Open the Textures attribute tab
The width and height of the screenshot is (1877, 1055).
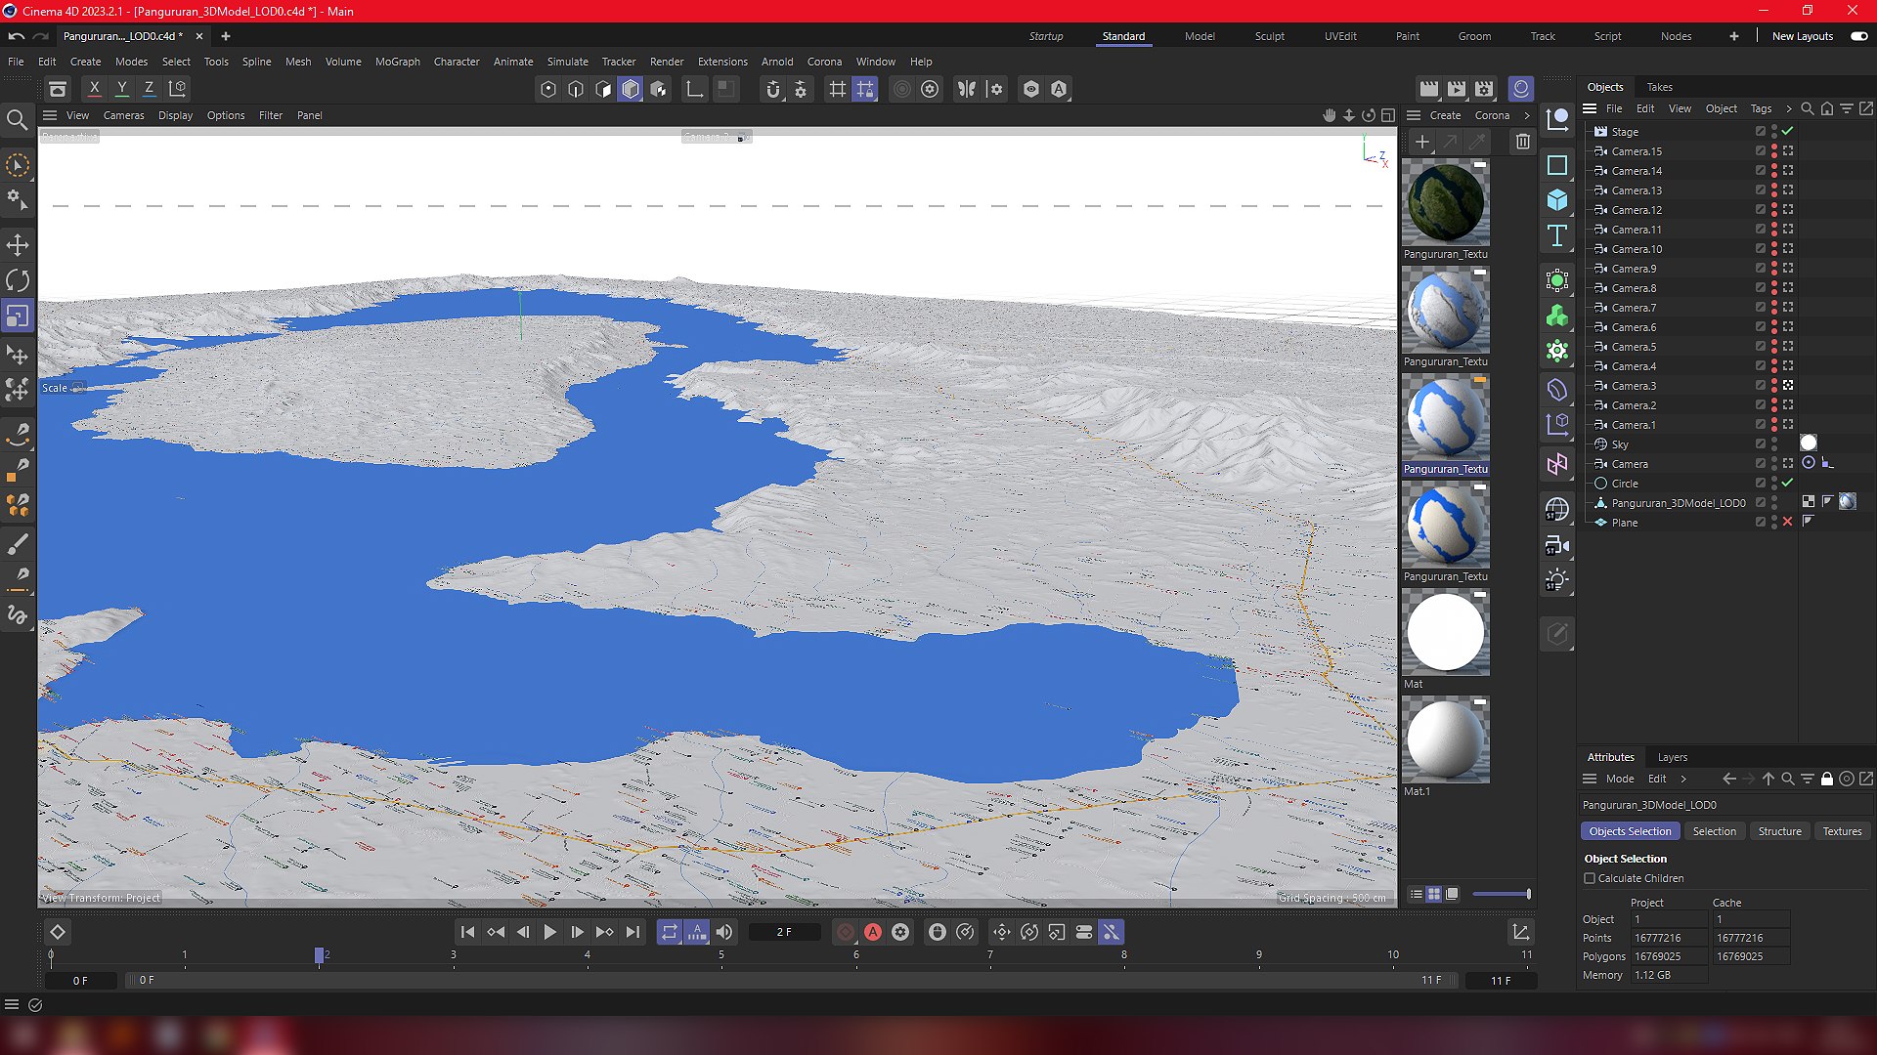(1842, 832)
